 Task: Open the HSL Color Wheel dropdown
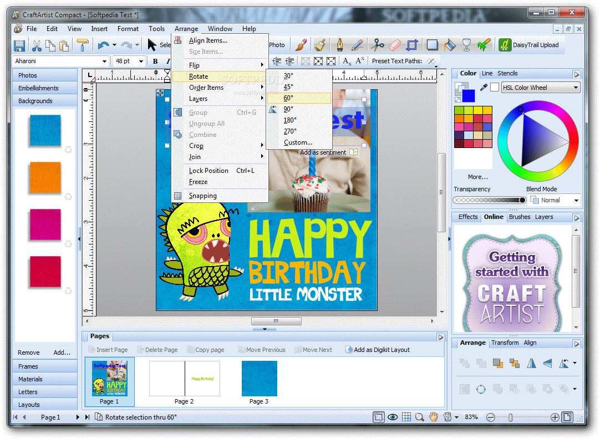coord(576,88)
